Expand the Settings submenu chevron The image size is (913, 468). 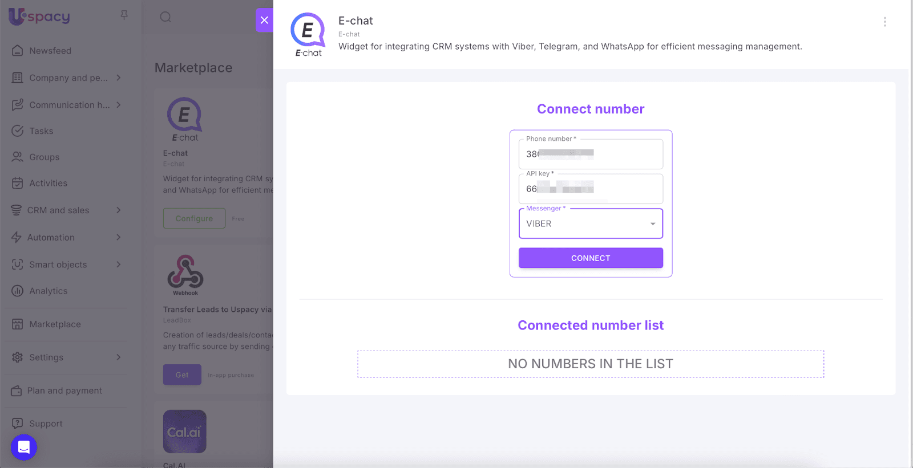119,357
